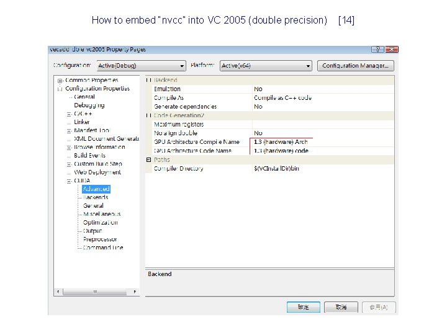This screenshot has height=335, width=447.
Task: Click the Emulation property label
Action: (167, 89)
